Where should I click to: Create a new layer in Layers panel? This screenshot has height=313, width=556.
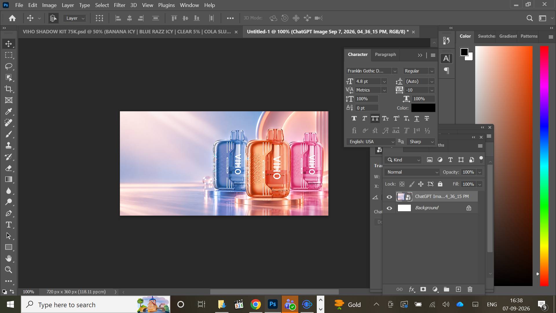click(x=458, y=289)
